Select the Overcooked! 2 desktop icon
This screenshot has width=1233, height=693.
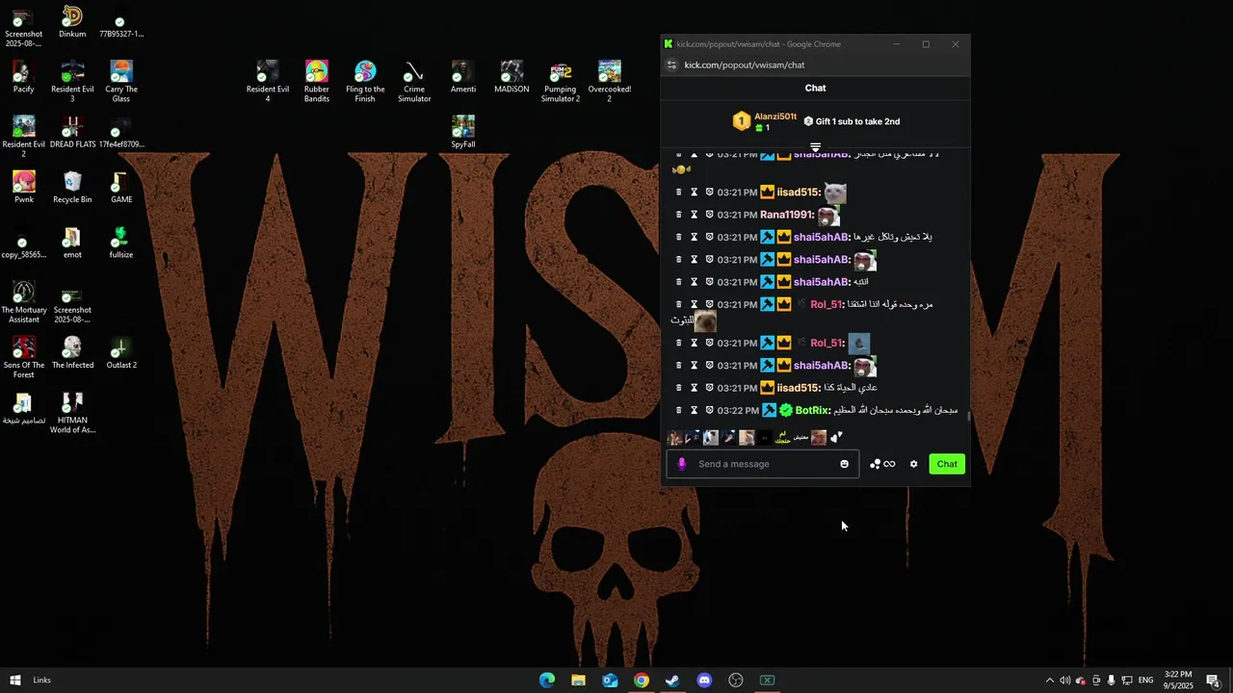pos(609,82)
